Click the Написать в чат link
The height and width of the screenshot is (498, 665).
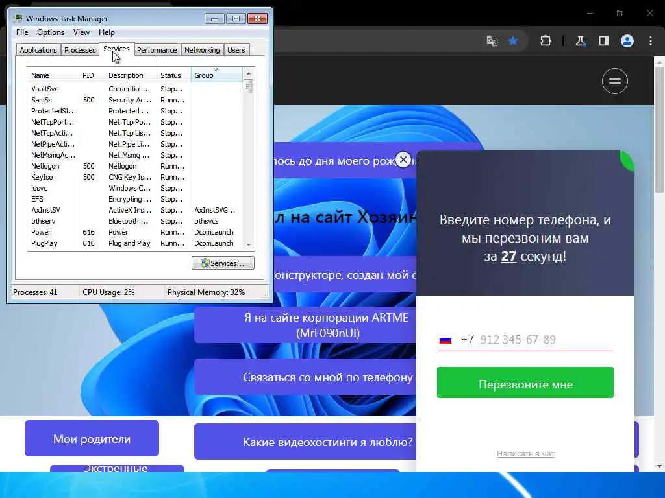click(525, 453)
